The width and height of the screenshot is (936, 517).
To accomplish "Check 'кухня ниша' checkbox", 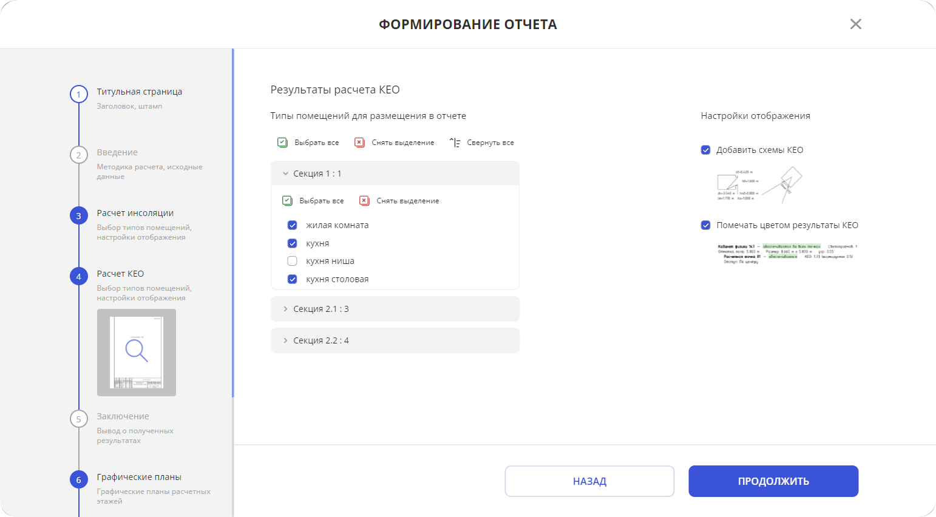I will coord(292,261).
